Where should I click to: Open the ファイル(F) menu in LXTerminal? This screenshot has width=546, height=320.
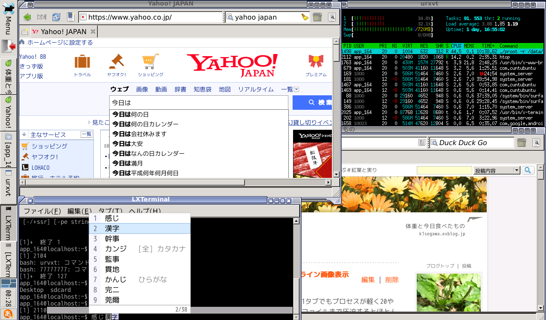[x=42, y=211]
